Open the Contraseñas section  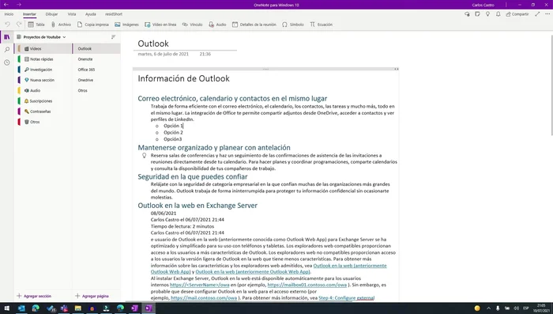[x=43, y=112]
